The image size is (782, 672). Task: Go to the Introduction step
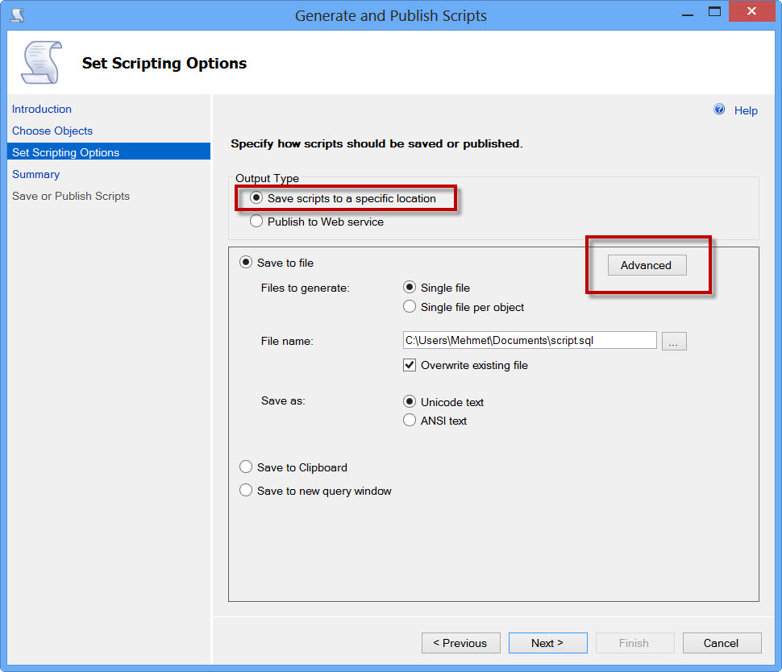pyautogui.click(x=42, y=109)
